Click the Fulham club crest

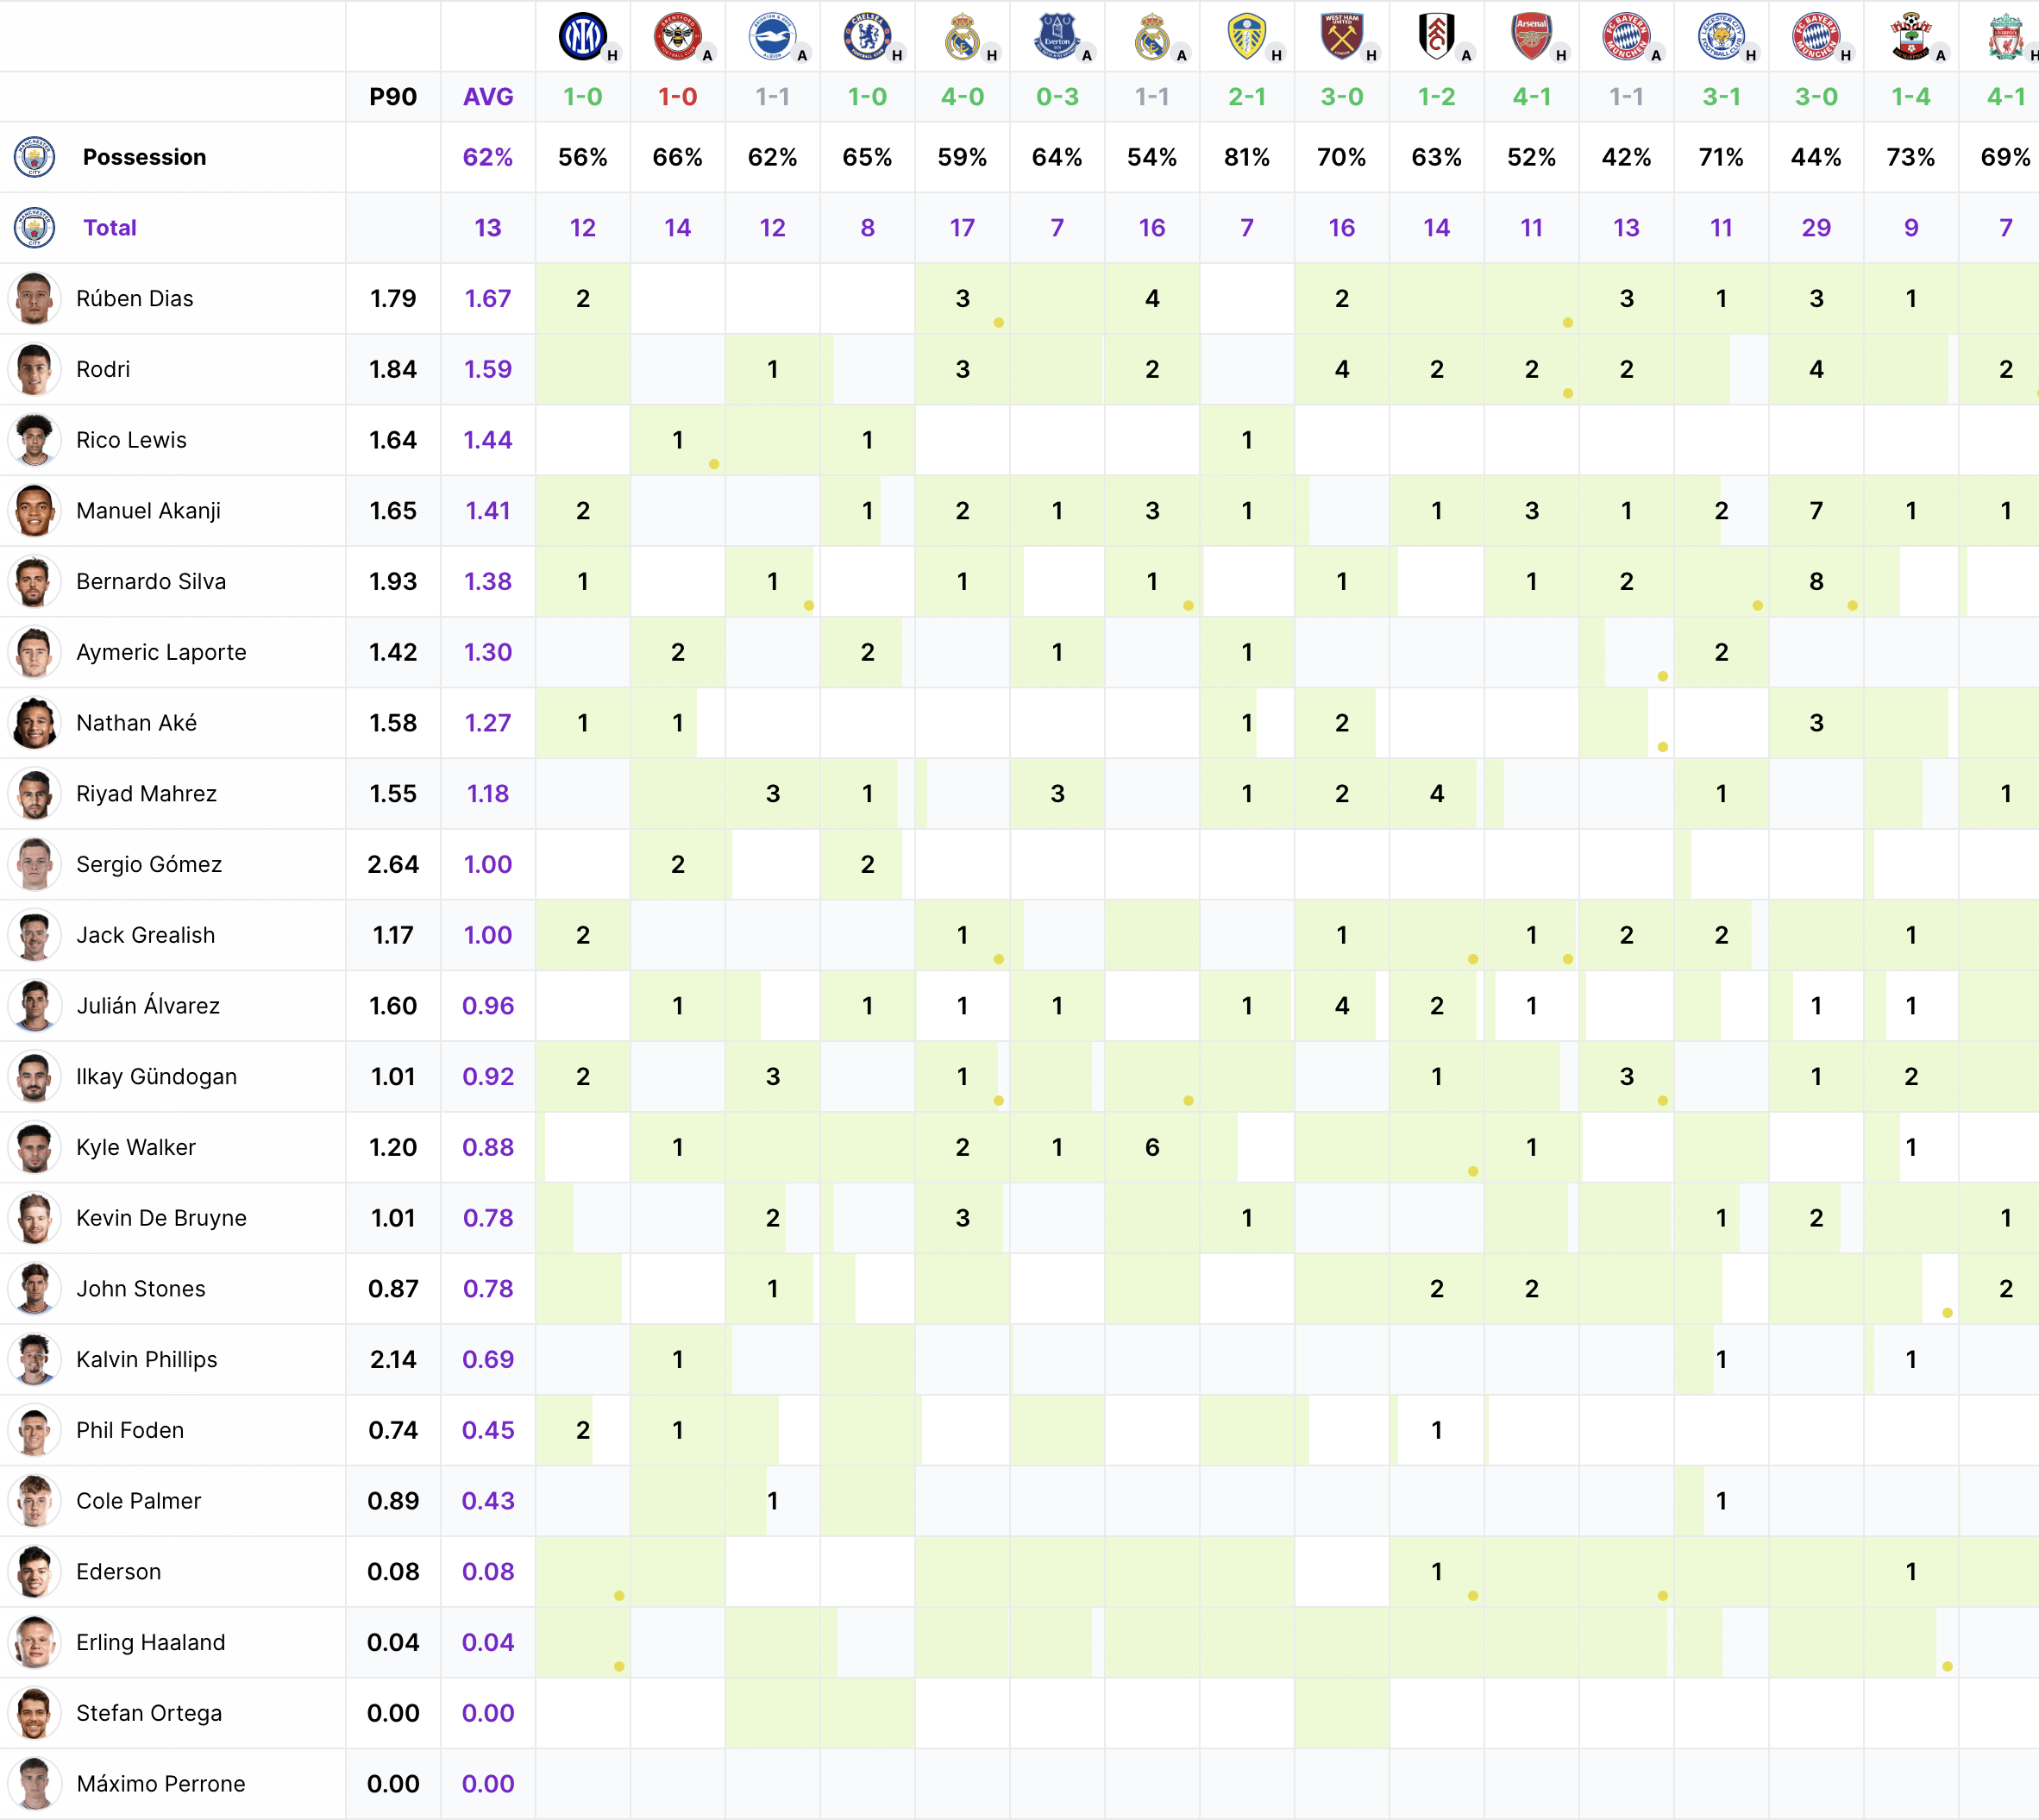[1436, 36]
